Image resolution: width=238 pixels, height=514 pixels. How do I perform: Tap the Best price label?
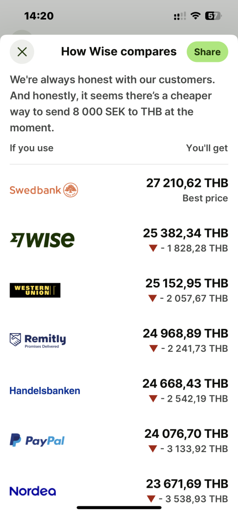click(205, 198)
